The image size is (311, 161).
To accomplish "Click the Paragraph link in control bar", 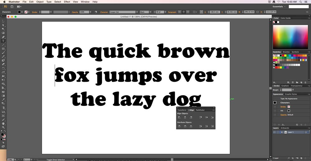I will (172, 12).
